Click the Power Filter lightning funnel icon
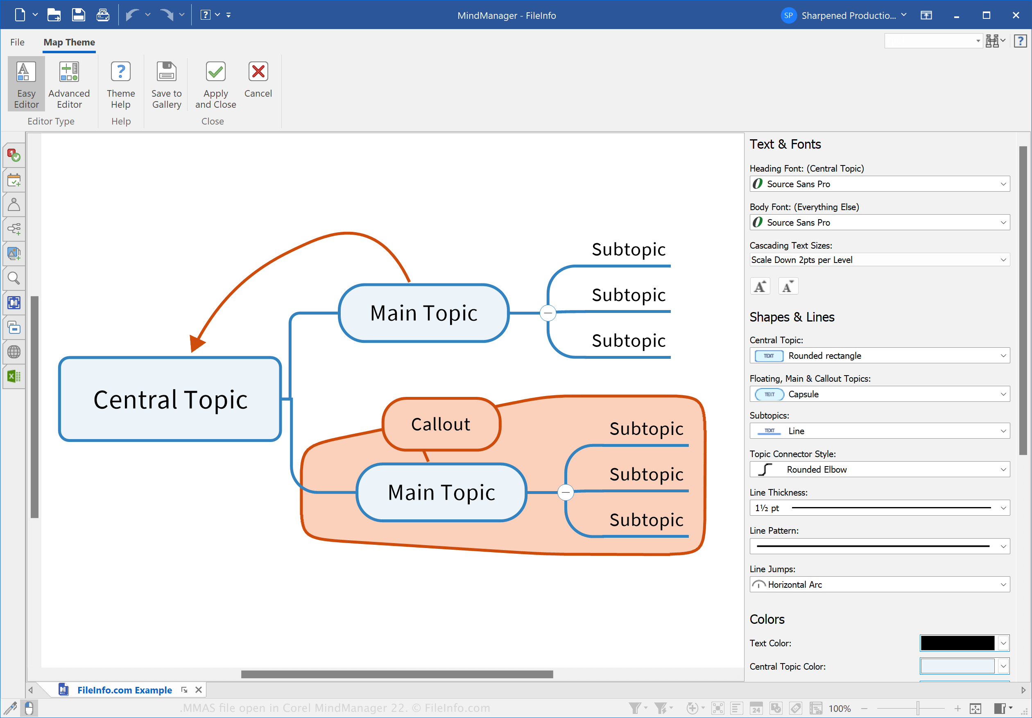Screen dimensions: 1032x718 pyautogui.click(x=660, y=709)
